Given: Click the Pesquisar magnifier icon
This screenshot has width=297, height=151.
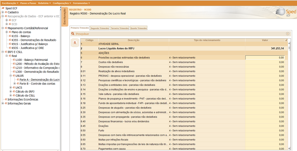Looking at the screenshot, I should click(73, 34).
